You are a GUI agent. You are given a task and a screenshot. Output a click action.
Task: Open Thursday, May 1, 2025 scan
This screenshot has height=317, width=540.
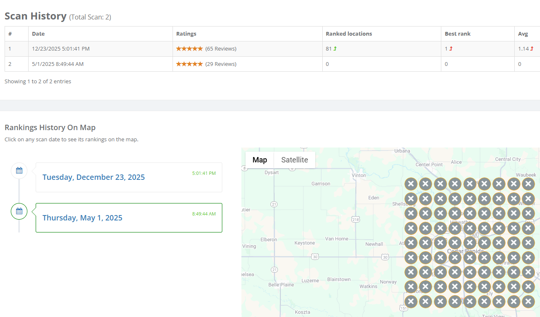click(83, 218)
